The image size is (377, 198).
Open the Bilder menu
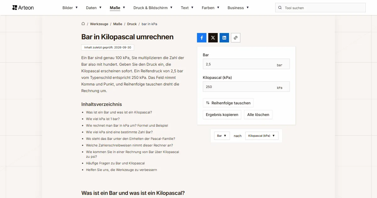coord(70,8)
